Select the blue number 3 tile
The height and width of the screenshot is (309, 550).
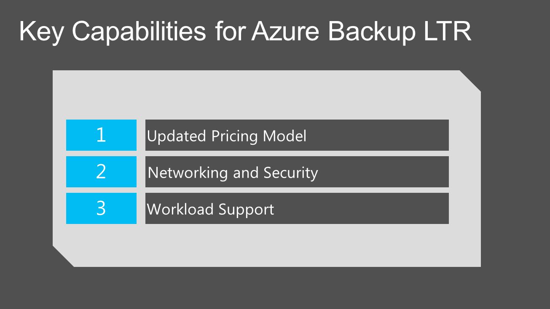(101, 208)
